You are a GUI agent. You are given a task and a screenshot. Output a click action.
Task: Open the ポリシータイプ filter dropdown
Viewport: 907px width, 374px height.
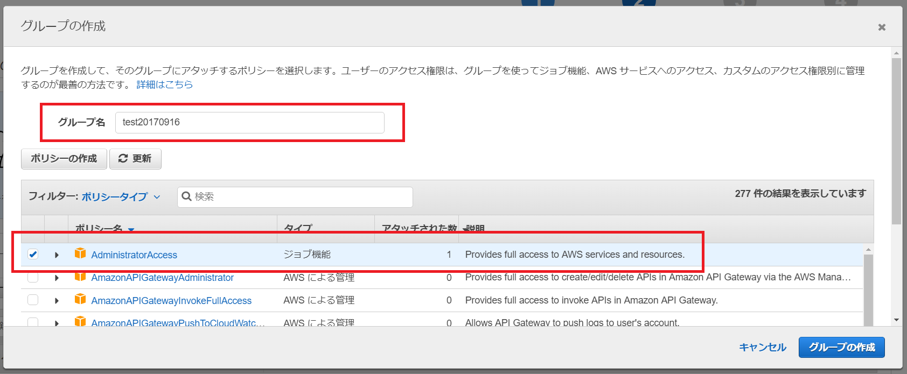(121, 197)
